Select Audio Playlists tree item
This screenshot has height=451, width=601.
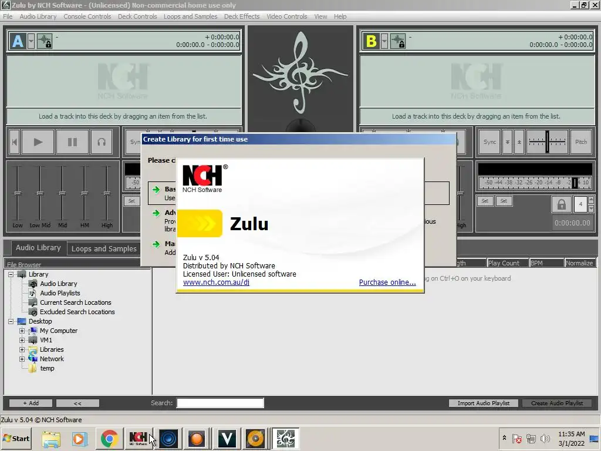pyautogui.click(x=60, y=293)
